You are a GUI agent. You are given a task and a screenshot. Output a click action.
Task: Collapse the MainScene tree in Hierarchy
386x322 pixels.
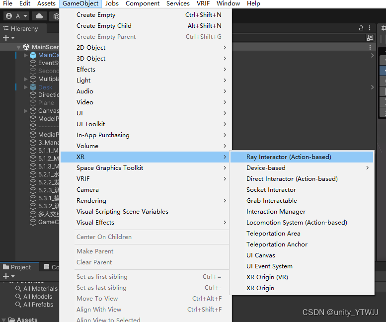tap(19, 47)
